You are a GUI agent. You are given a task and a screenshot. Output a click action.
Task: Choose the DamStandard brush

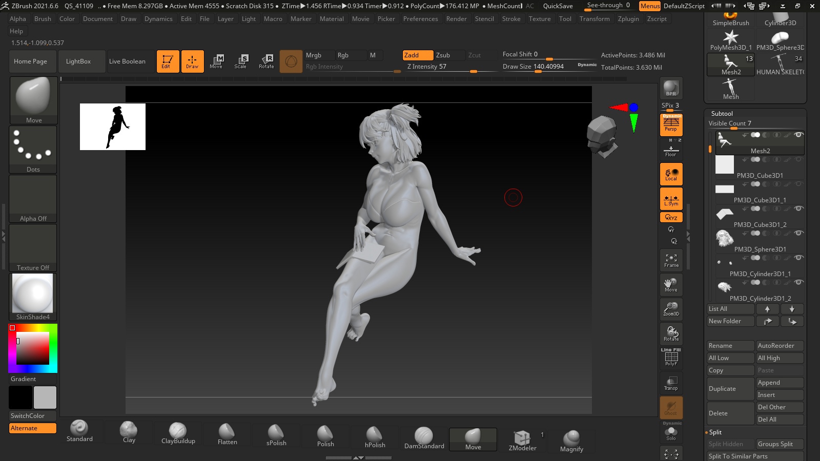point(424,438)
